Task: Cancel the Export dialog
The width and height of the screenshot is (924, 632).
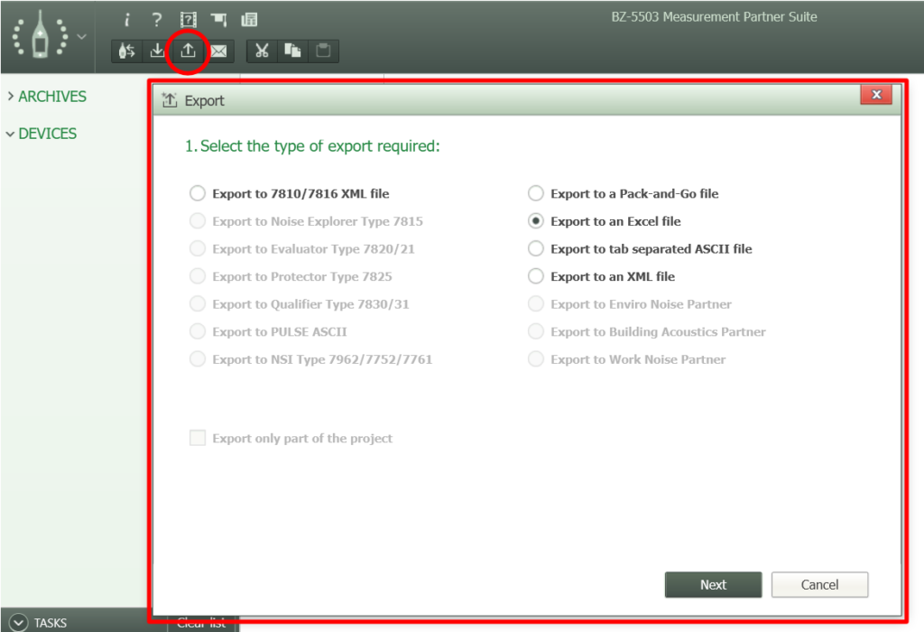Action: tap(819, 584)
